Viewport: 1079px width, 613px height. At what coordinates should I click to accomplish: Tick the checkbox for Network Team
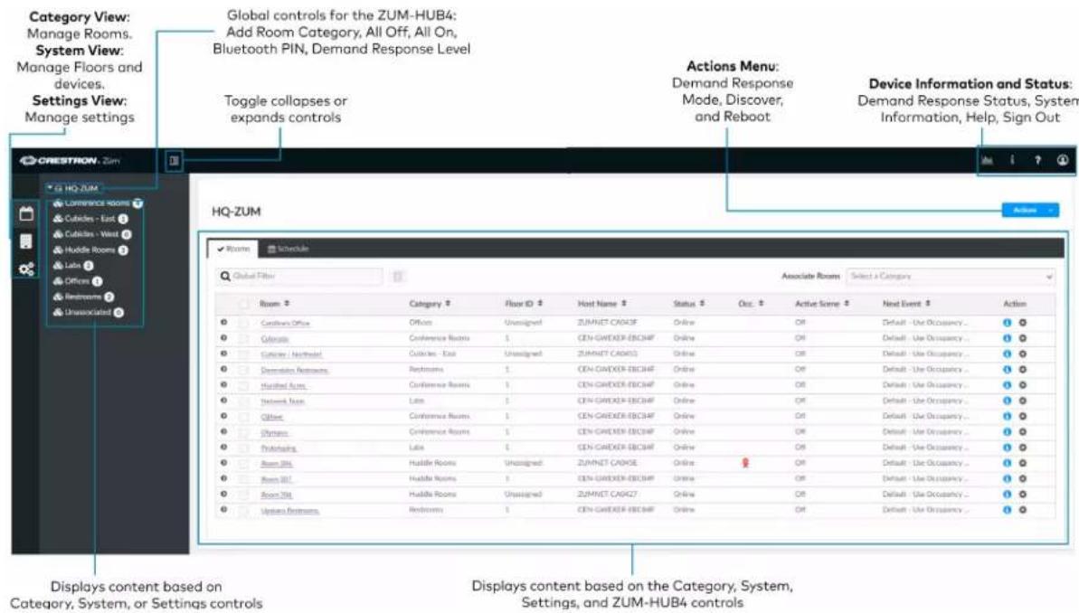[x=243, y=401]
